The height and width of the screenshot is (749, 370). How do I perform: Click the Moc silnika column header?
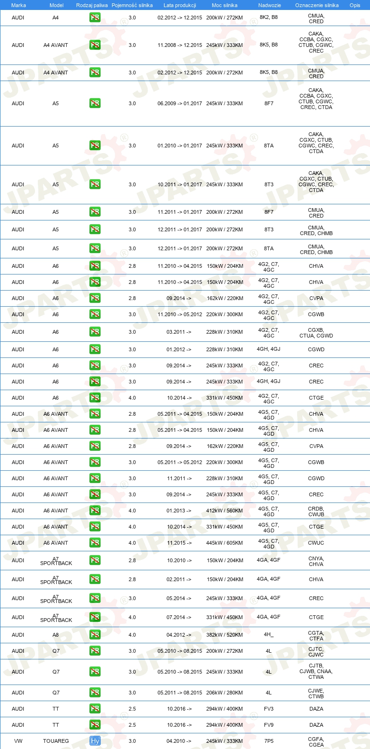tap(225, 5)
